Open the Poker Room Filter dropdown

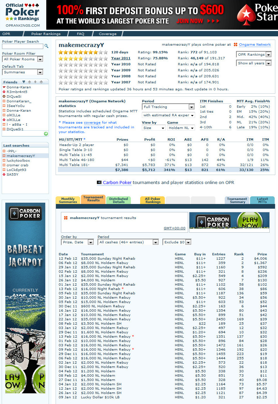pyautogui.click(x=23, y=59)
